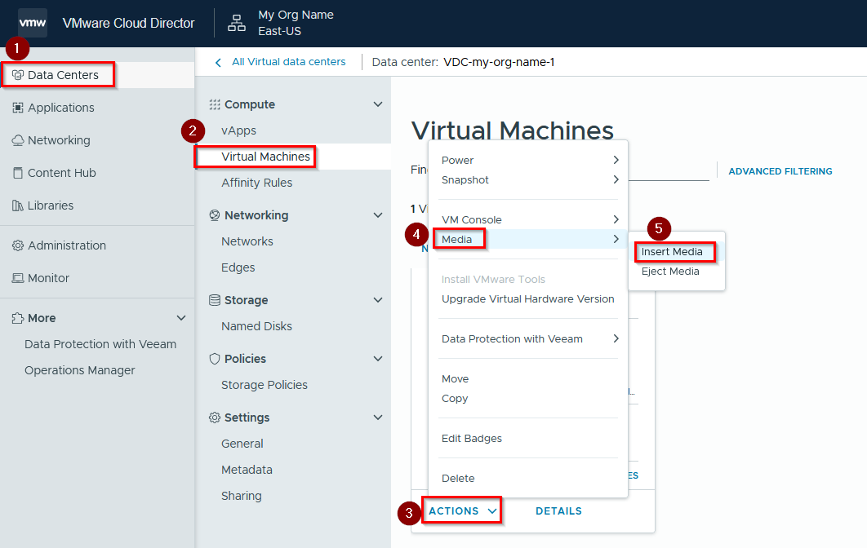Viewport: 867px width, 548px height.
Task: Select Affinity Rules under Compute
Action: click(256, 183)
